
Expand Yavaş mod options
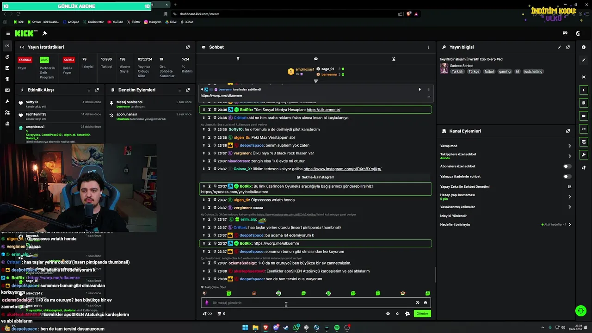click(569, 146)
